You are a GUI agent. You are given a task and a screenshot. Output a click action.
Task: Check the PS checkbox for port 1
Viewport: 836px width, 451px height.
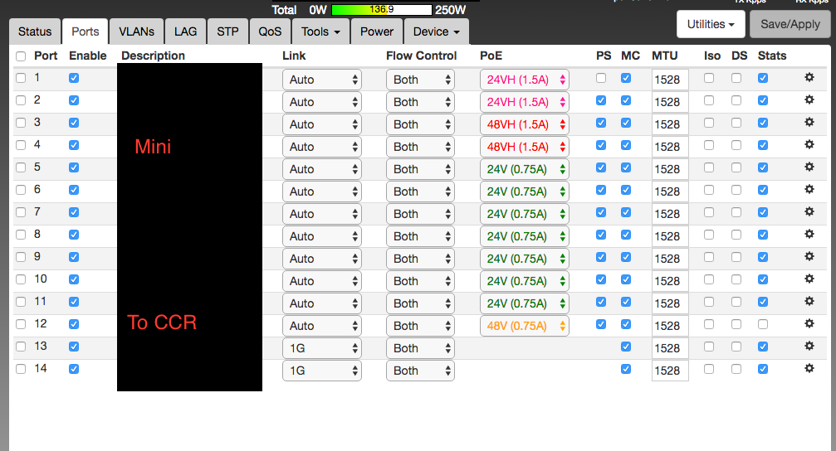pos(601,78)
